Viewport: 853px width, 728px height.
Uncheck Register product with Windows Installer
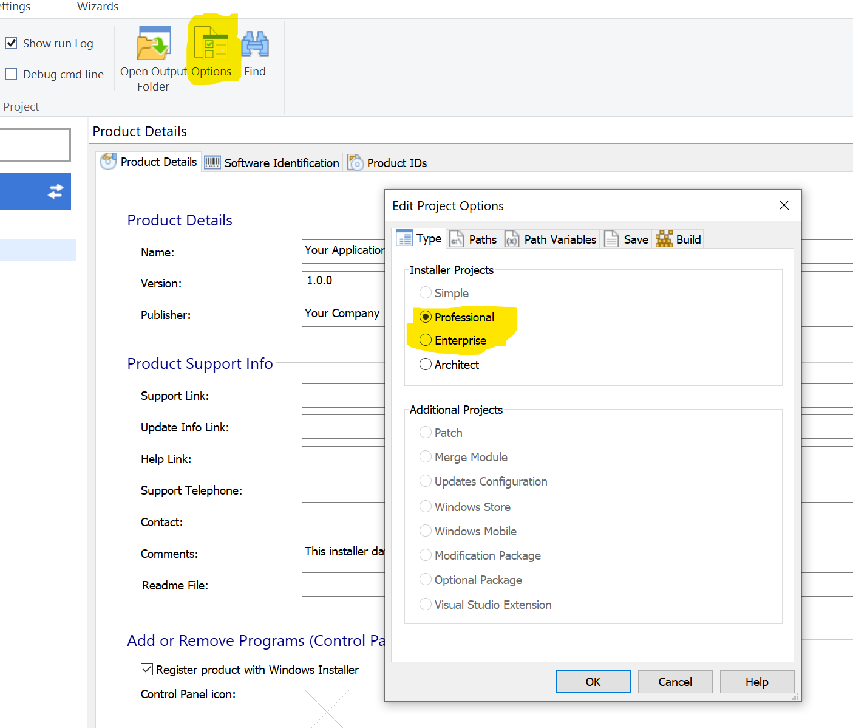point(147,670)
